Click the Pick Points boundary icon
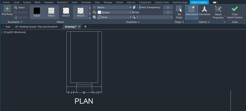246x111 pixels. click(7, 9)
